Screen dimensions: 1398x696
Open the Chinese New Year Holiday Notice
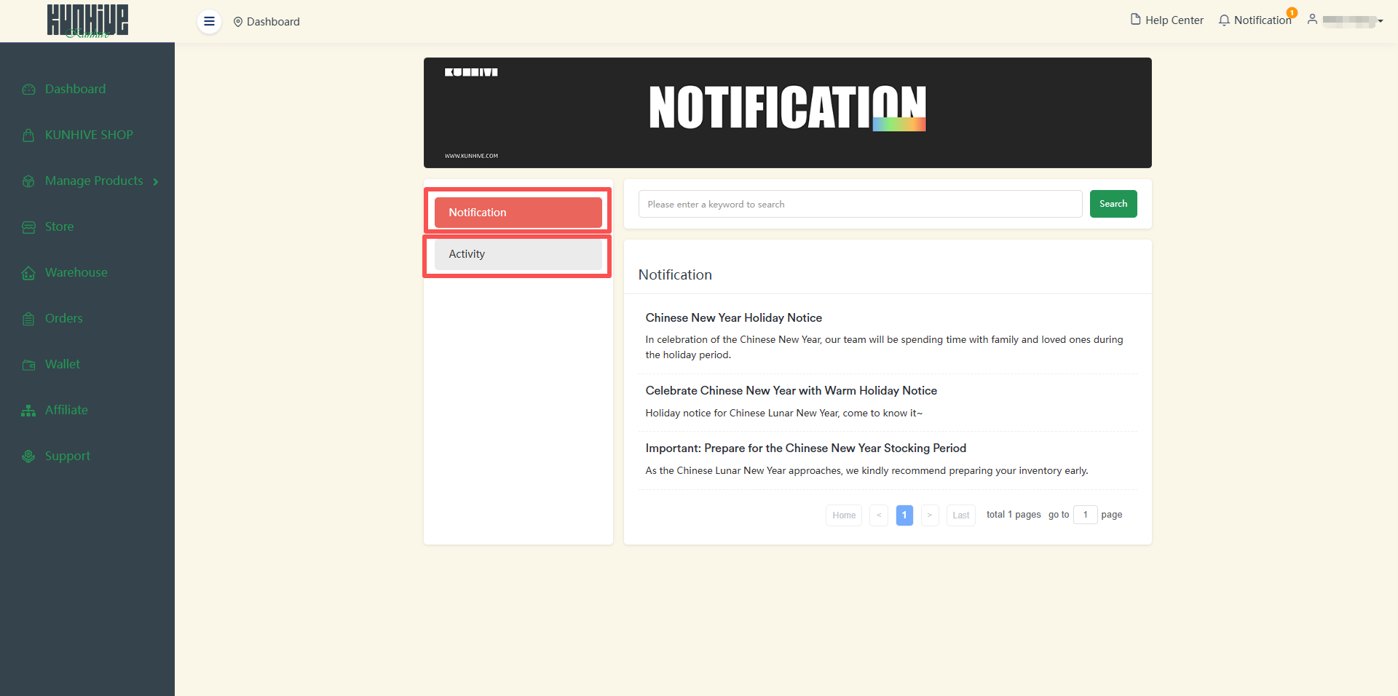click(733, 318)
